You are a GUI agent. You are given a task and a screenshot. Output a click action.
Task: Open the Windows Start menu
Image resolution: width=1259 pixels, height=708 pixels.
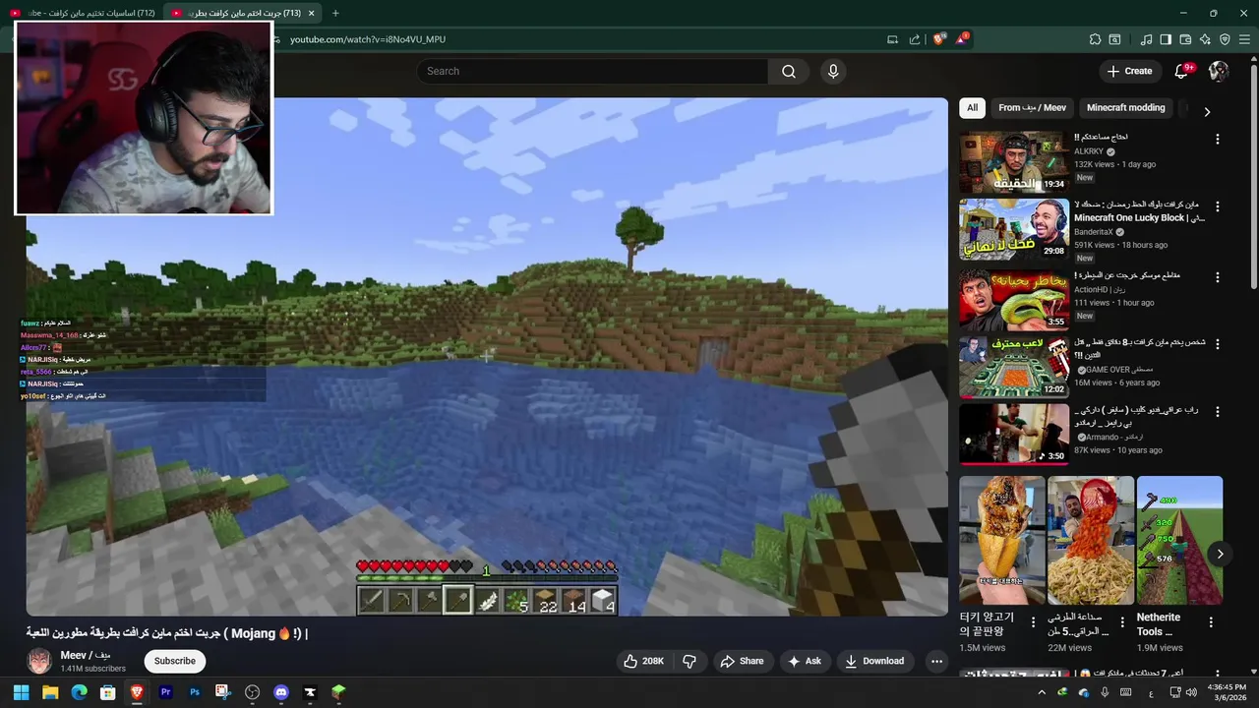pyautogui.click(x=21, y=692)
